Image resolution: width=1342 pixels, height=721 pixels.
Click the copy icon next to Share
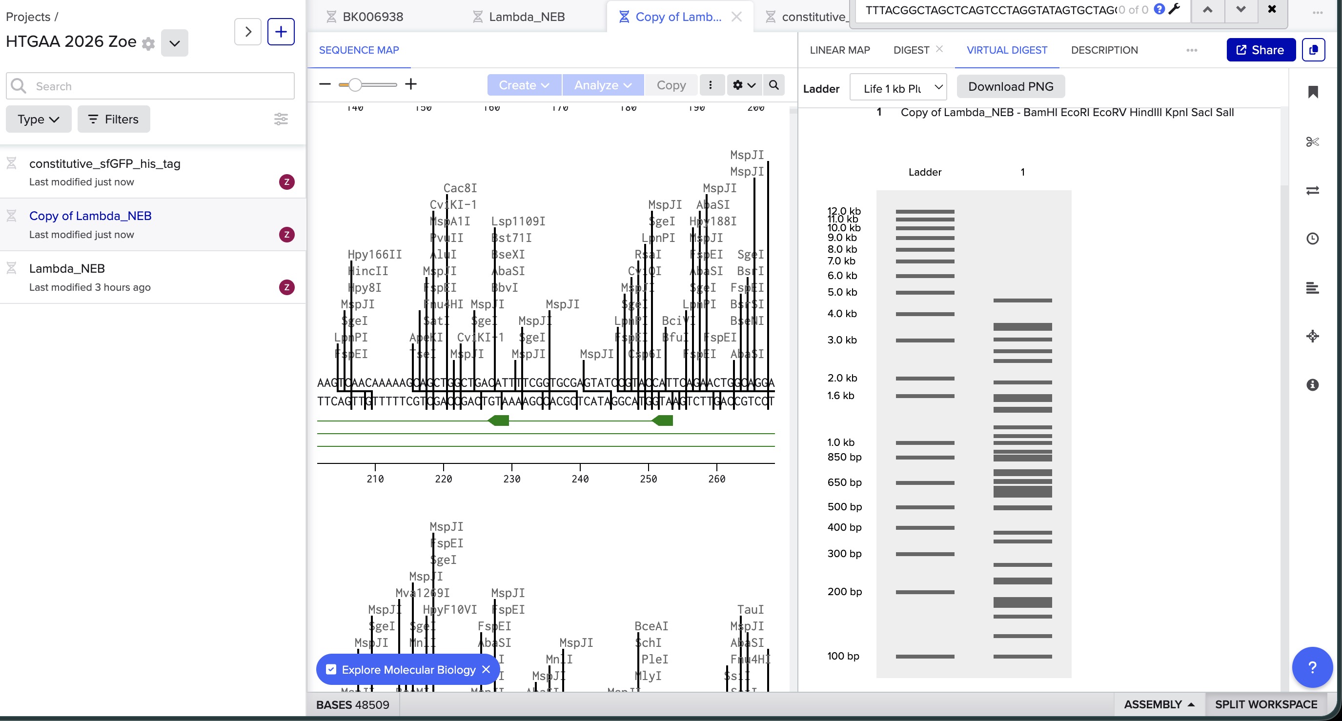tap(1313, 50)
